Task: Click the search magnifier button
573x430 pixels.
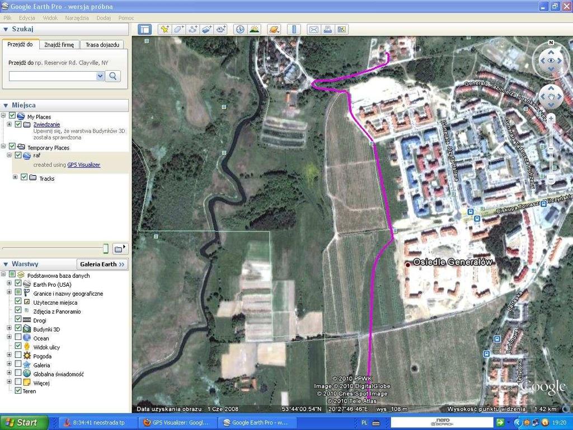Action: pyautogui.click(x=113, y=76)
